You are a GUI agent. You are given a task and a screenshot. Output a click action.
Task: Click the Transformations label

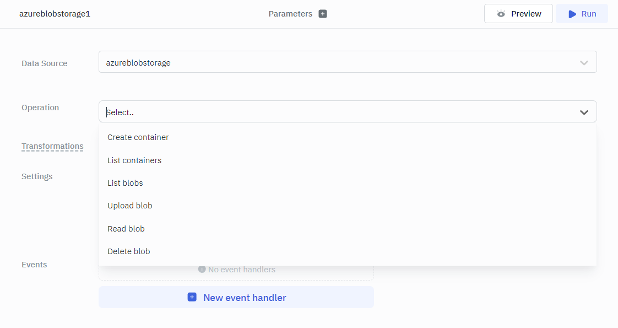[x=52, y=147]
